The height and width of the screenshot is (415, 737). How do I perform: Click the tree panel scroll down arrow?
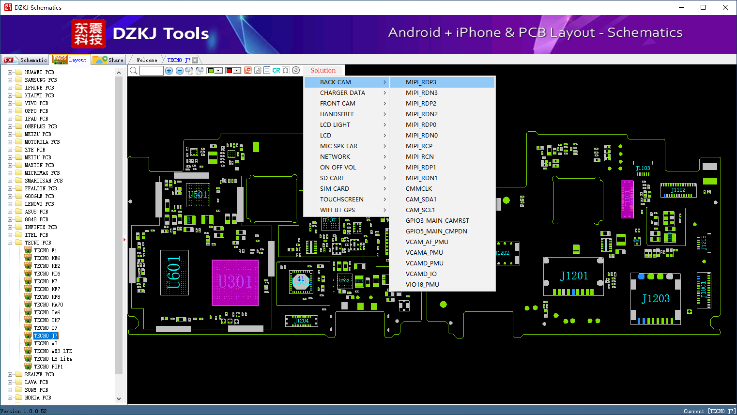click(119, 399)
